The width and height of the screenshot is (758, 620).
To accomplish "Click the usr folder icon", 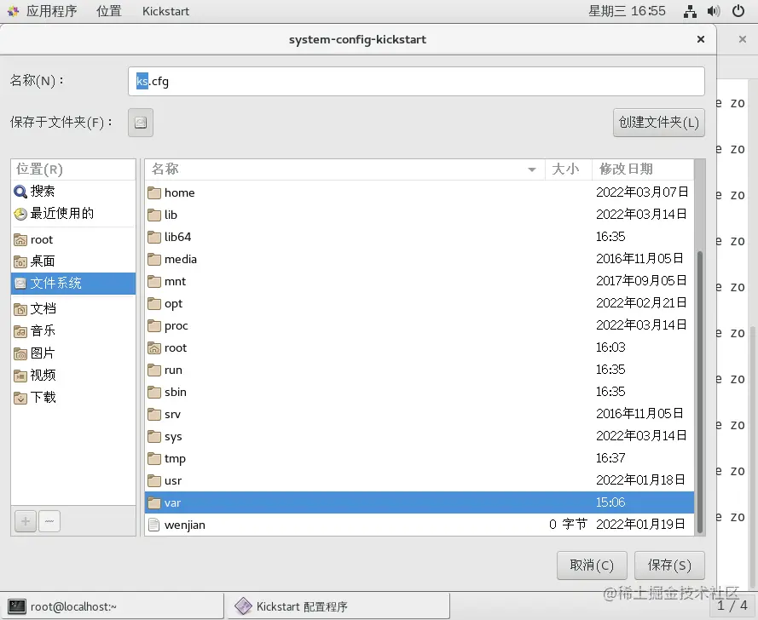I will point(154,481).
